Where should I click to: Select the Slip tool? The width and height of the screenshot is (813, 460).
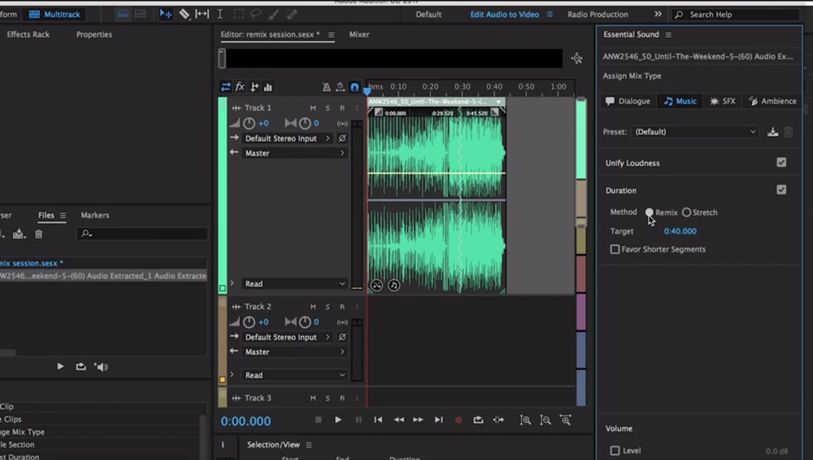pos(202,14)
